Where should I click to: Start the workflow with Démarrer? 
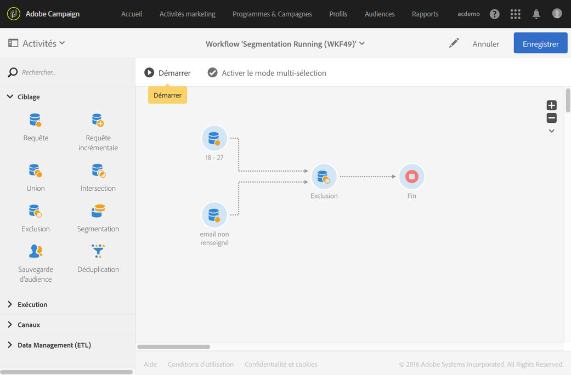pos(167,73)
